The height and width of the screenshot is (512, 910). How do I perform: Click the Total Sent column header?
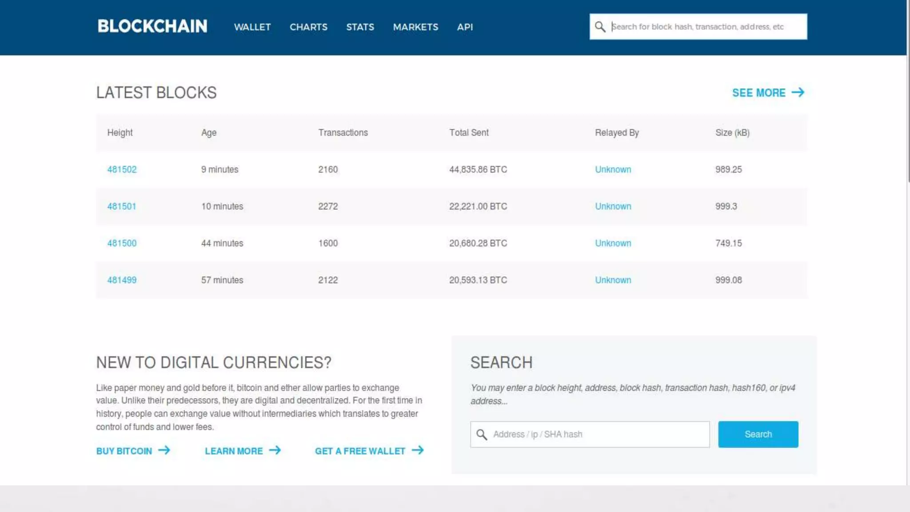click(469, 132)
